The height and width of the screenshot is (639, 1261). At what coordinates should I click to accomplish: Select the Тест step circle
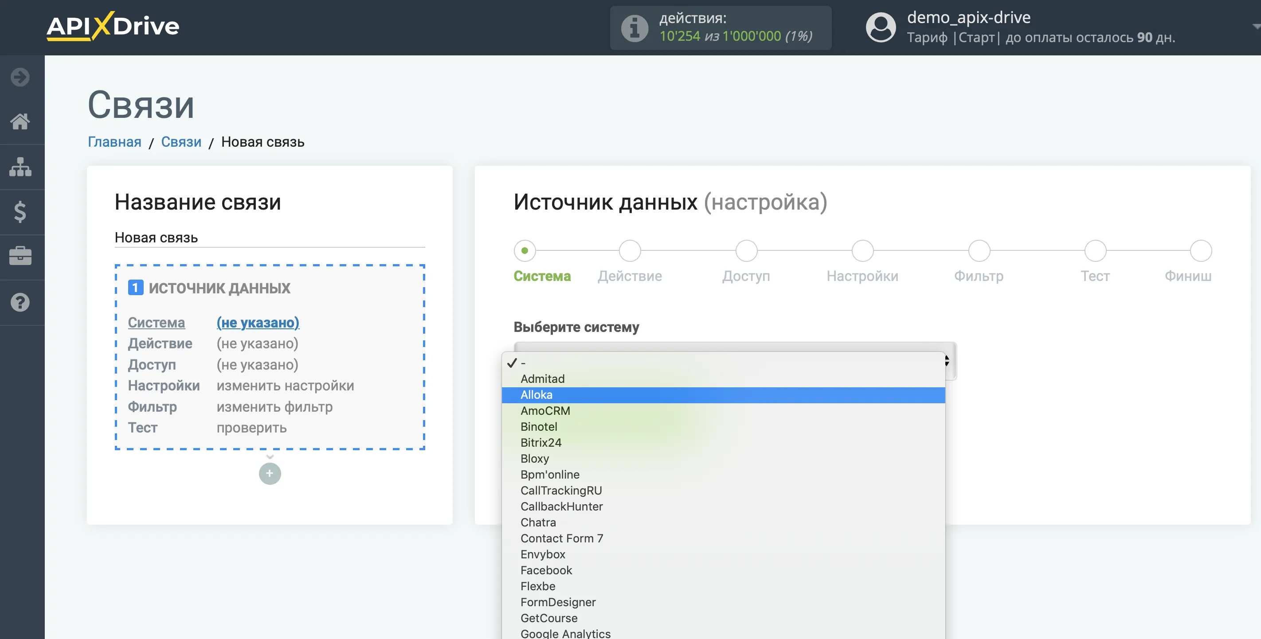(1095, 250)
